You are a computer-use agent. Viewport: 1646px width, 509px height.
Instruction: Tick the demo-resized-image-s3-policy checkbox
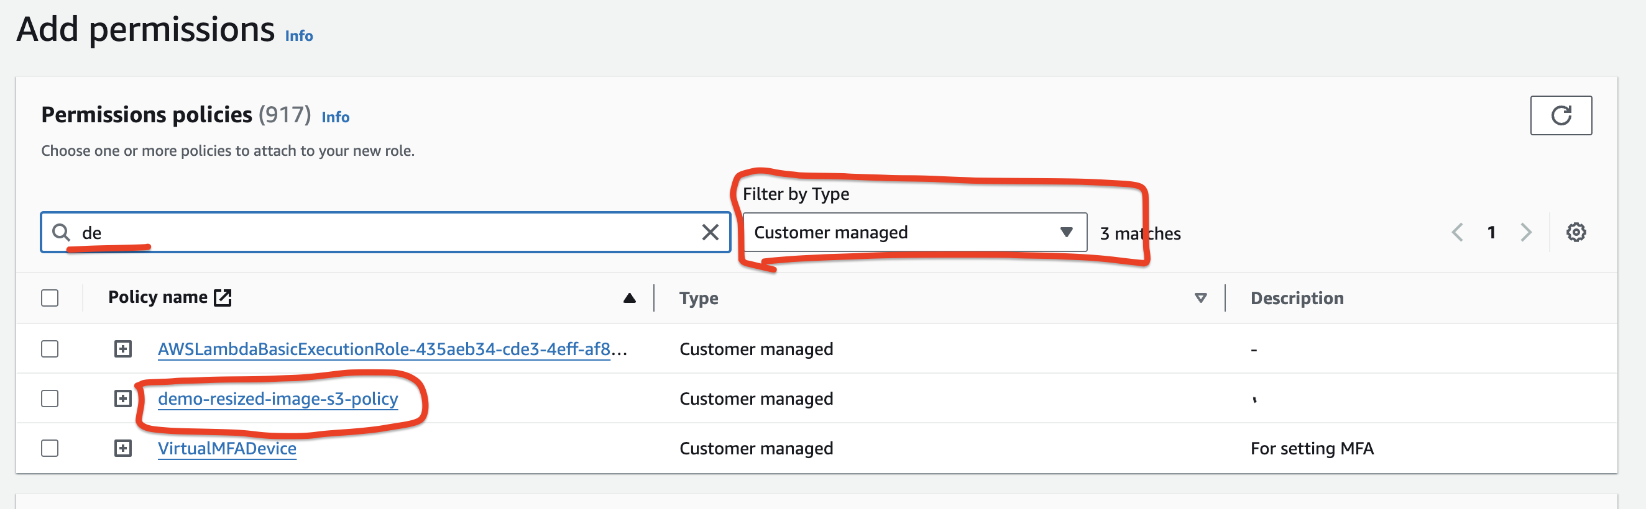coord(50,399)
